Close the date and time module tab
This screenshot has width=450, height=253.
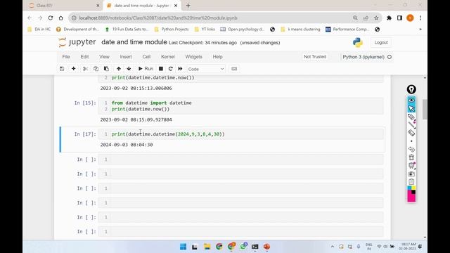click(x=176, y=6)
